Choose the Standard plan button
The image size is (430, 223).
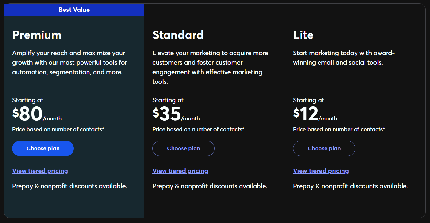(x=183, y=148)
